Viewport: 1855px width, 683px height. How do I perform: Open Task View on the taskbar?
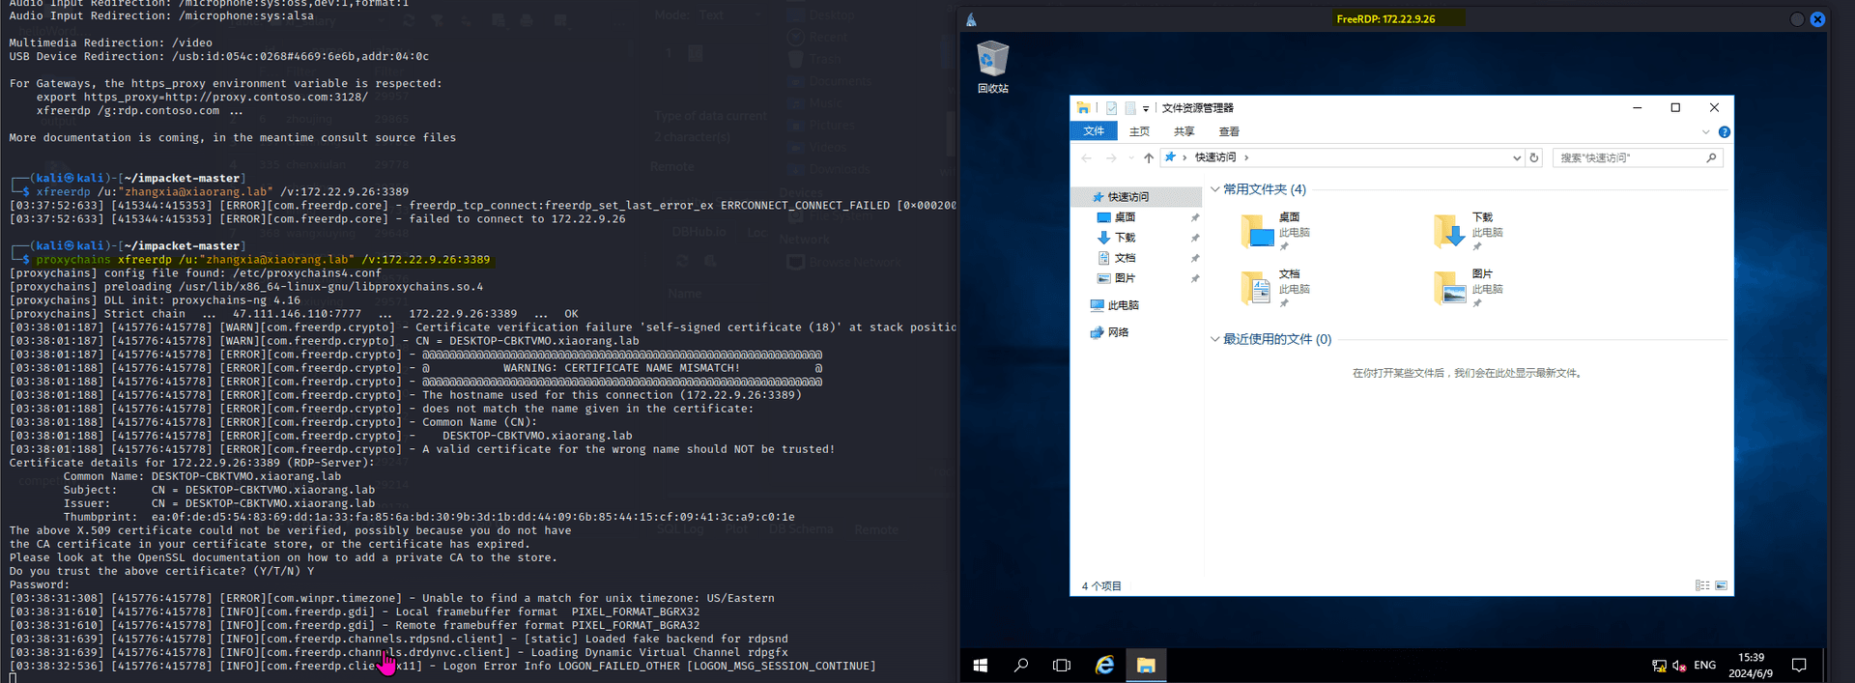tap(1062, 665)
